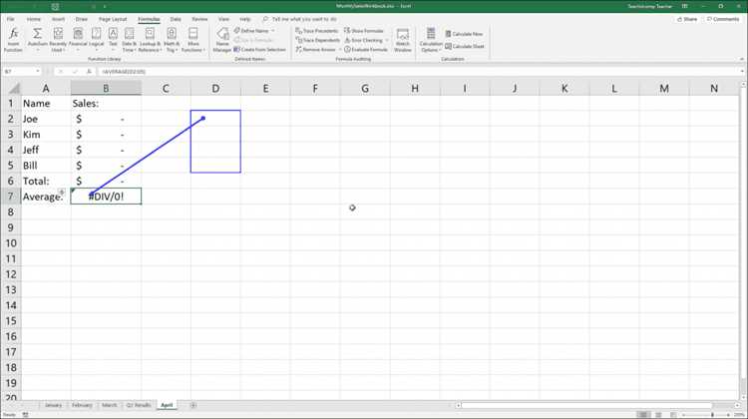
Task: Open the Text functions menu
Action: pyautogui.click(x=113, y=40)
